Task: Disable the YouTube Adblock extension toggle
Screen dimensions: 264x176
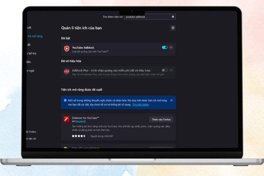Action: [x=165, y=48]
